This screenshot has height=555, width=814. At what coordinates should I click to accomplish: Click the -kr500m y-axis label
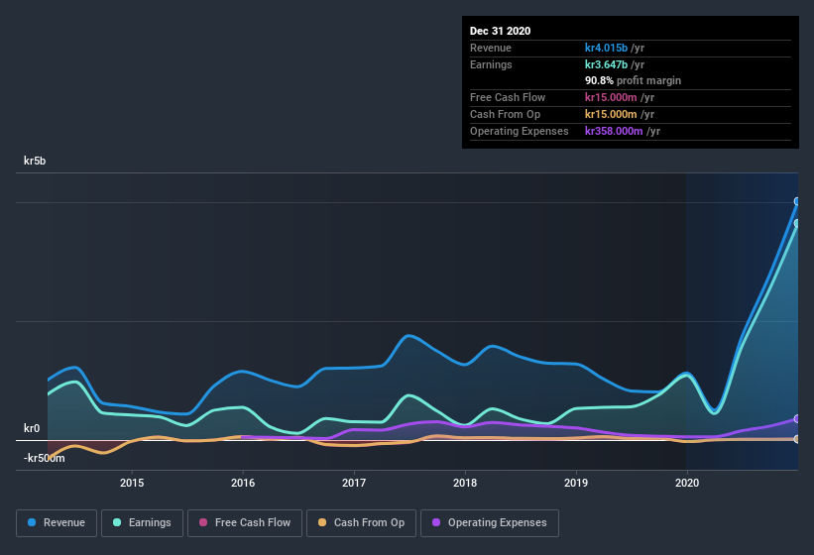point(45,458)
